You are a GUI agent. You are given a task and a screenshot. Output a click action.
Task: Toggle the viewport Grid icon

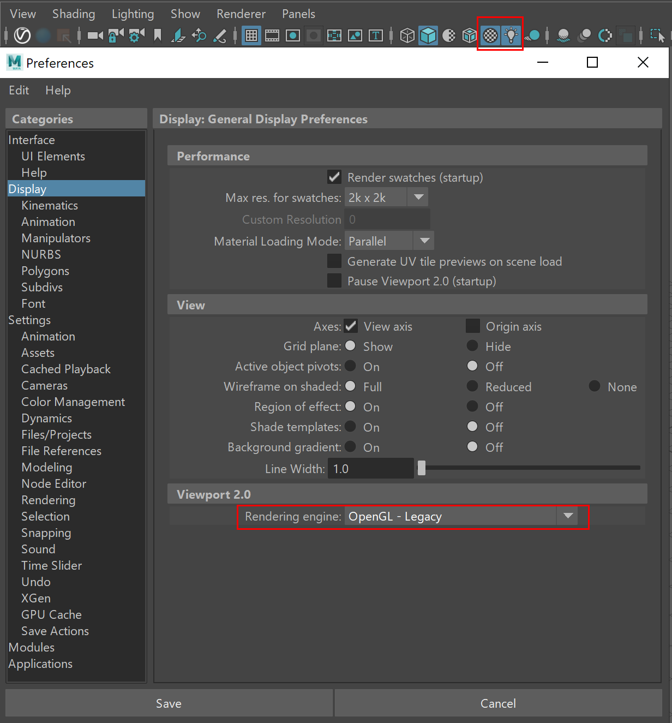(251, 35)
